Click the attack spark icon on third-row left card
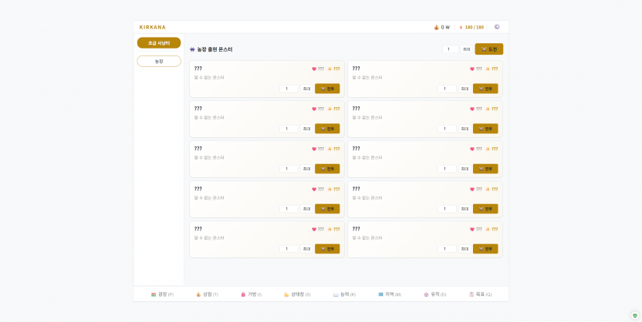The width and height of the screenshot is (642, 322). [x=329, y=149]
